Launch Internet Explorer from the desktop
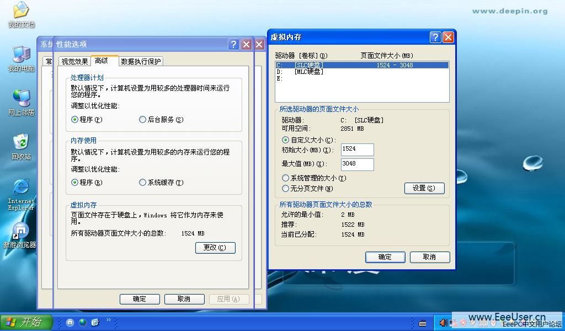This screenshot has width=565, height=331. pos(21,188)
